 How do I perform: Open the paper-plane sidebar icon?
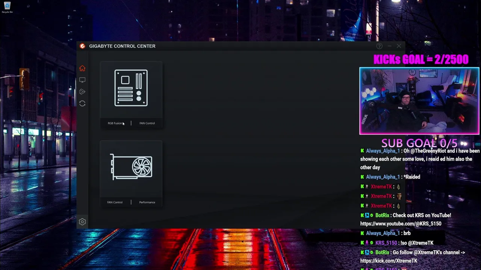click(x=82, y=91)
